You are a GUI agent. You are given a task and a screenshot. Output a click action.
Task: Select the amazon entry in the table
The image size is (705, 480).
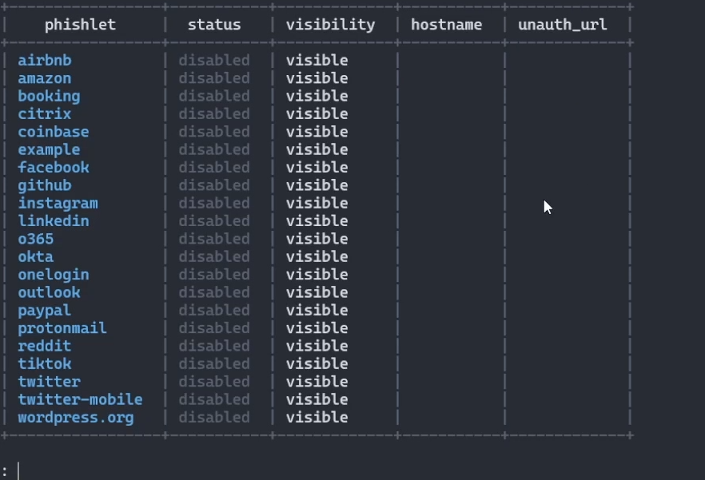[x=45, y=78]
